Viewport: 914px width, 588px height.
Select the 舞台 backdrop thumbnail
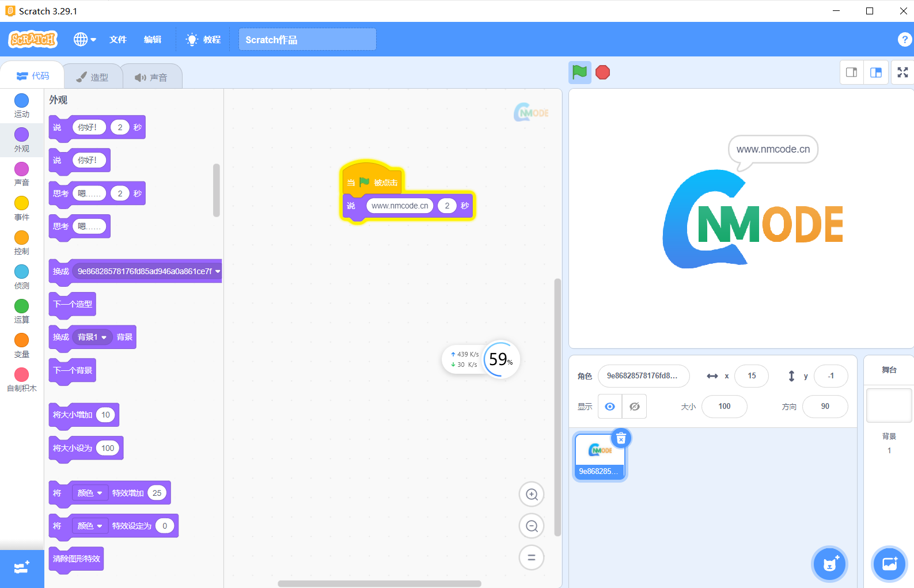pos(889,405)
